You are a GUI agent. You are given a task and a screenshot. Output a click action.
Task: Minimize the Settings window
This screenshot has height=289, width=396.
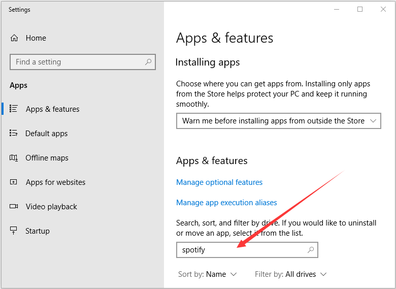tap(337, 9)
